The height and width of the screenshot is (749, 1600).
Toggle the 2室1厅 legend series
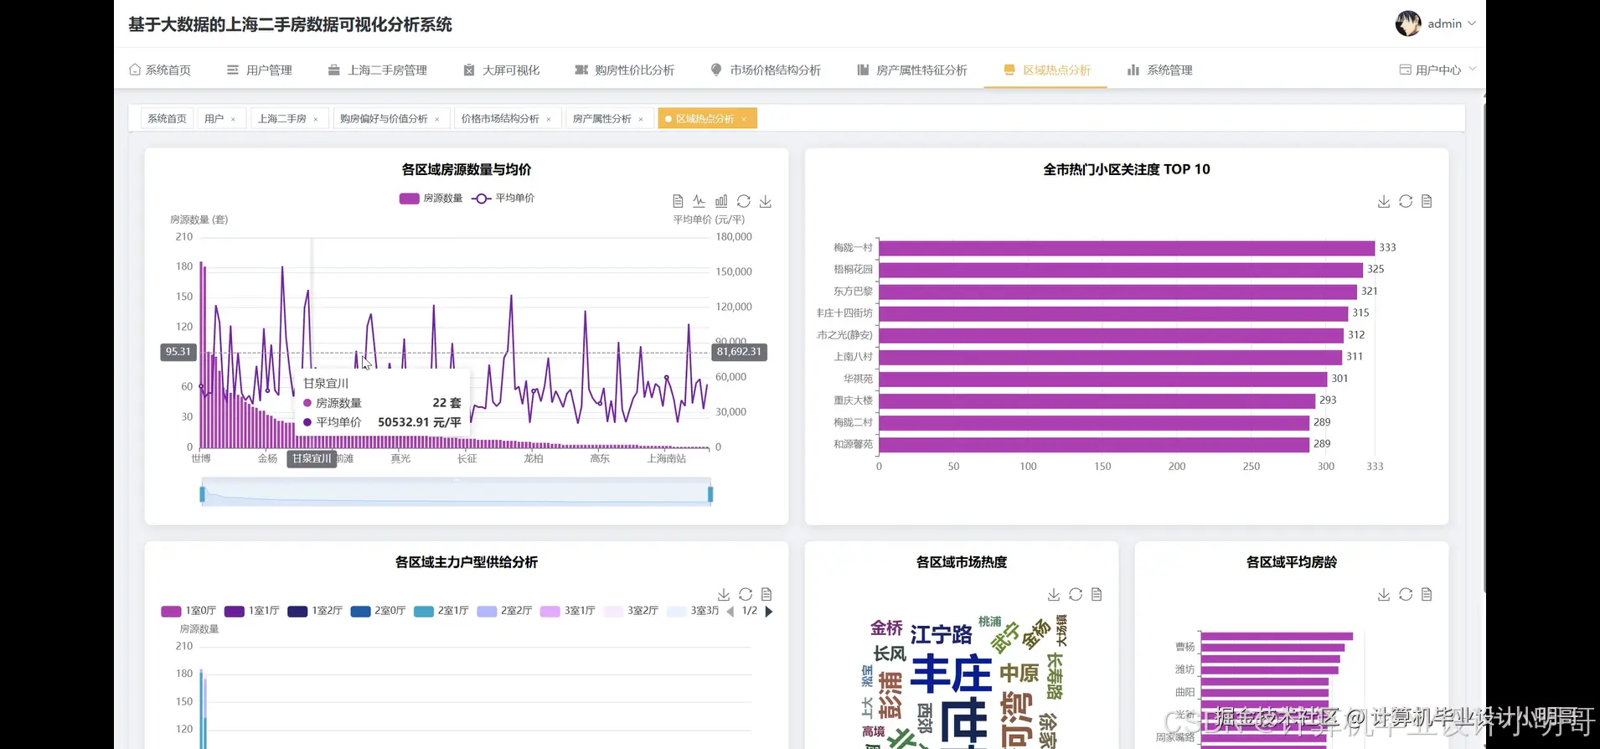(441, 611)
